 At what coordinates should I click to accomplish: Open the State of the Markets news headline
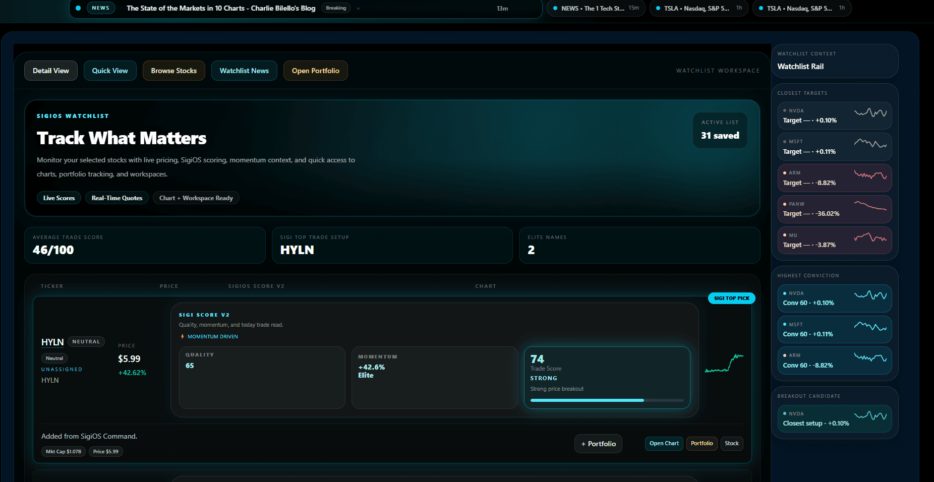221,8
